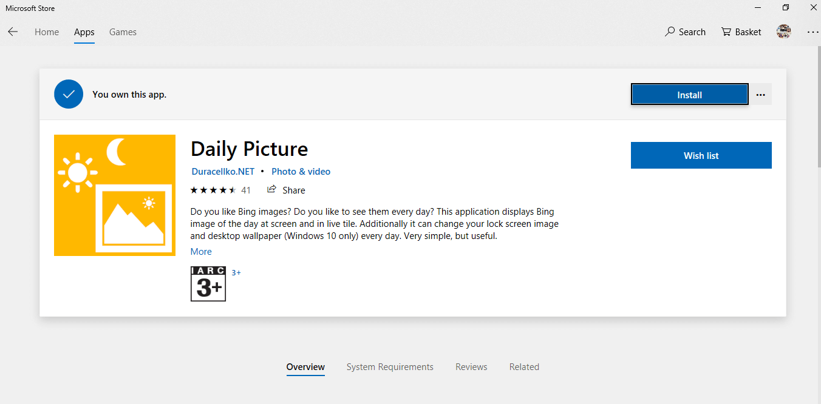Click the Daily Picture app logo
821x404 pixels.
115,195
